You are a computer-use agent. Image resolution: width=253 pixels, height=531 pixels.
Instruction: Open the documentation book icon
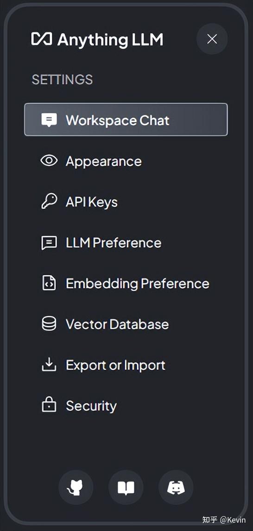pos(126,487)
